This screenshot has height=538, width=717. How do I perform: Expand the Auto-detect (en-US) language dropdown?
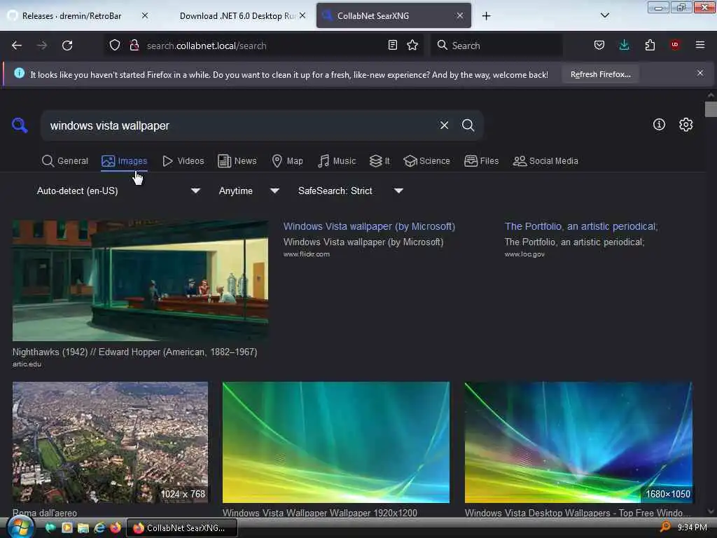coord(118,191)
